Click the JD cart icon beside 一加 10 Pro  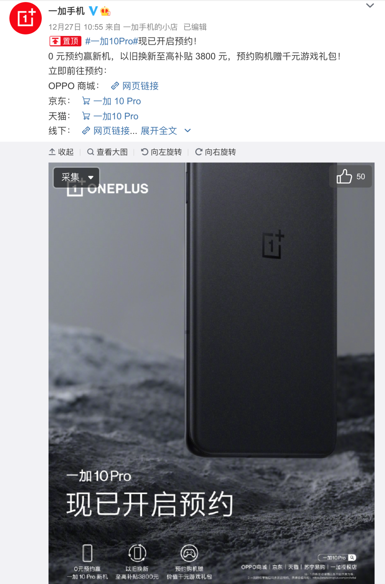(86, 101)
